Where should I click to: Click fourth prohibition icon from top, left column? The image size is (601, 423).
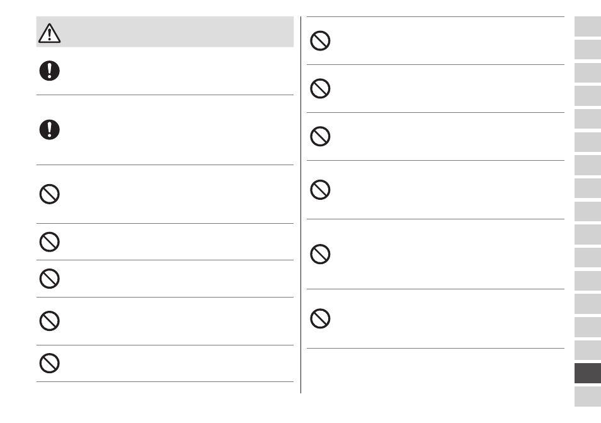point(49,321)
